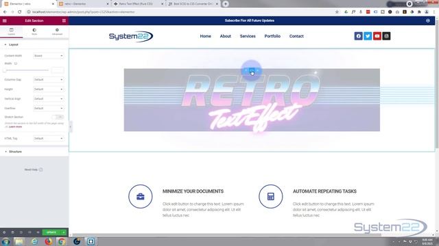Open the Chrome three-dot menu
439x246 pixels.
[434, 12]
